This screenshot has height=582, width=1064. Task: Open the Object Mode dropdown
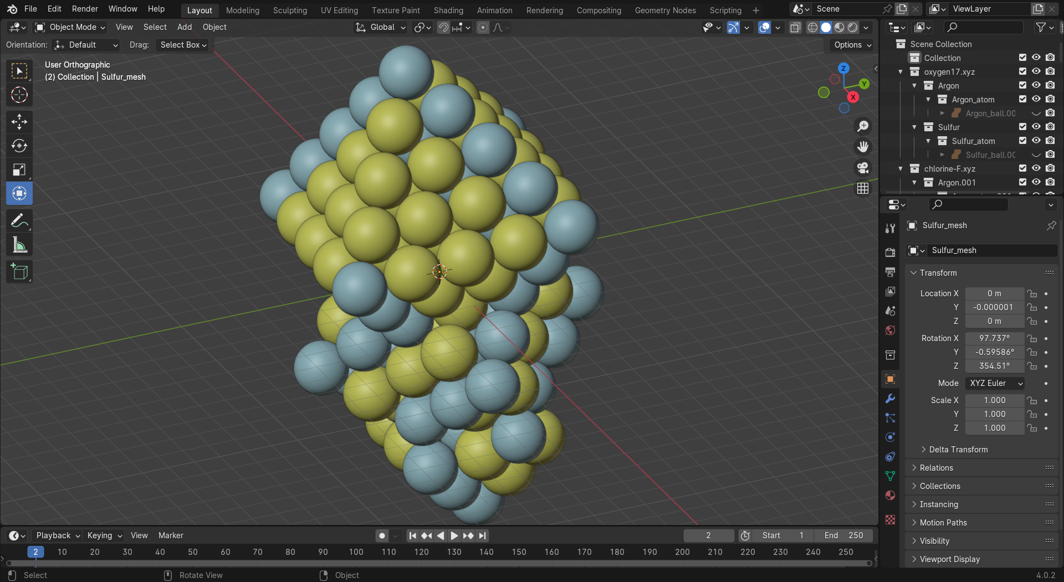coord(70,27)
